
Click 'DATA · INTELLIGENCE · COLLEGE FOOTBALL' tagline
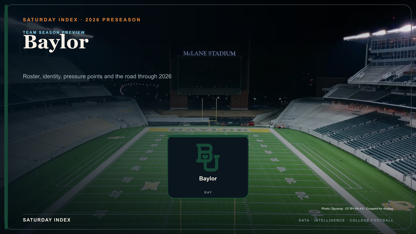point(346,220)
